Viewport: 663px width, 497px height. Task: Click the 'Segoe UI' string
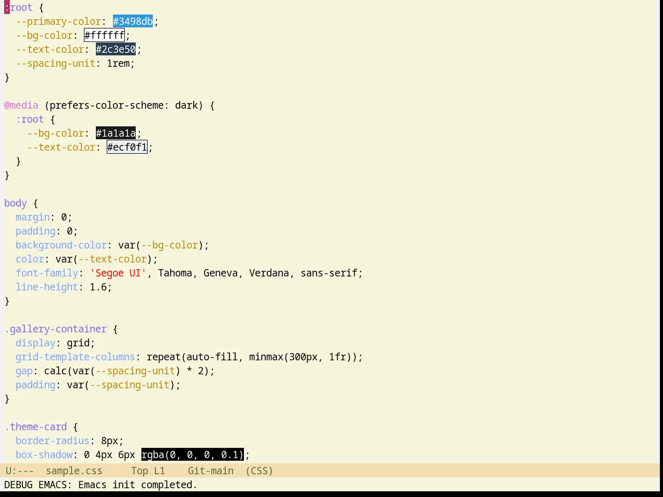118,273
